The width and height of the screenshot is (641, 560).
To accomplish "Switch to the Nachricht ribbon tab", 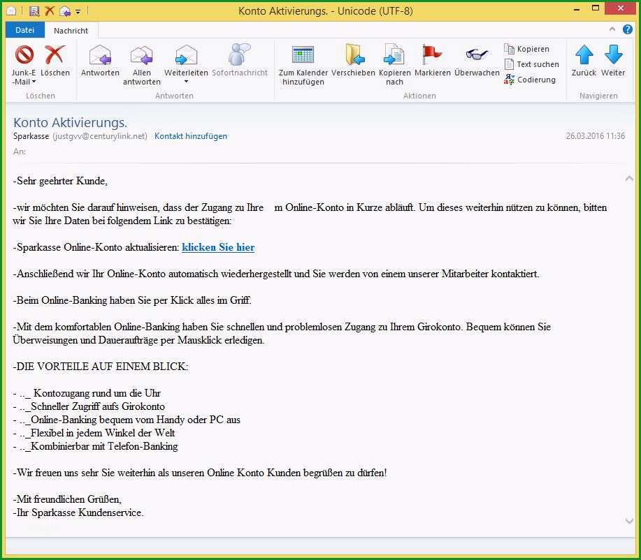I will coord(71,31).
